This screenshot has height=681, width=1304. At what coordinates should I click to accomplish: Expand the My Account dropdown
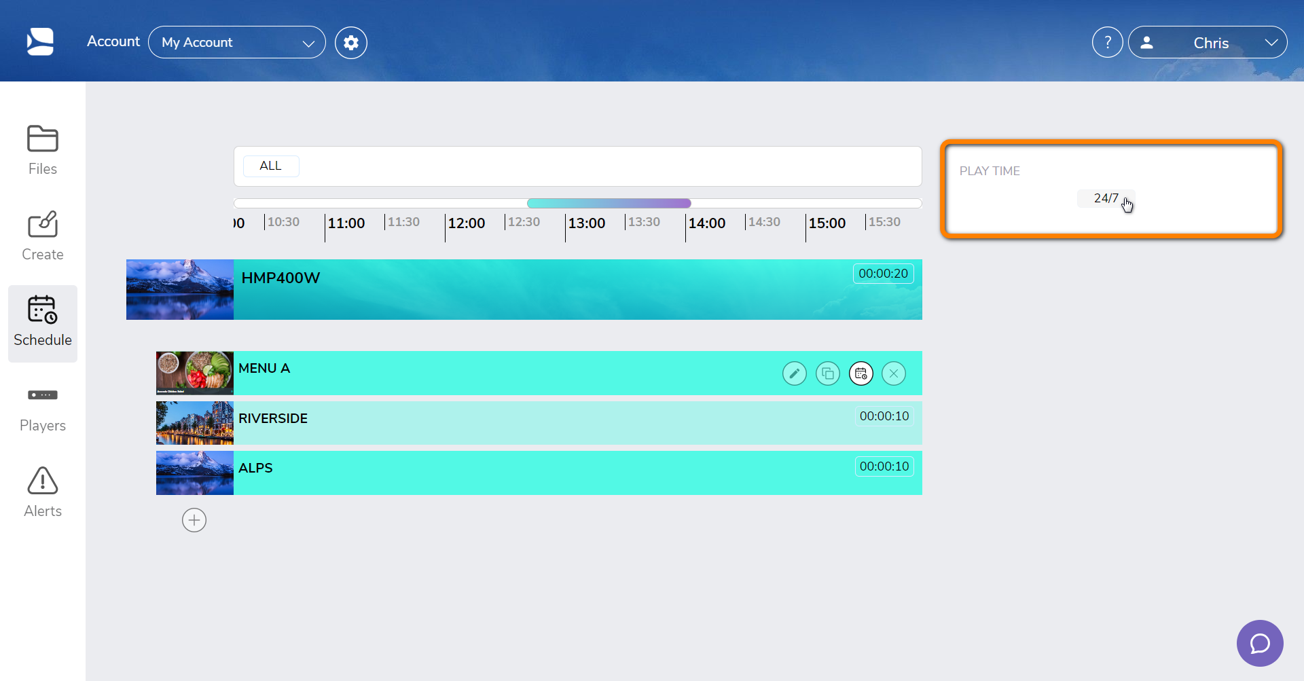coord(237,42)
